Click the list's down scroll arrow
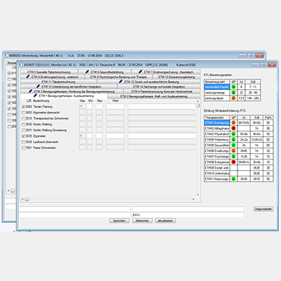281x281 pixels. [x=198, y=195]
